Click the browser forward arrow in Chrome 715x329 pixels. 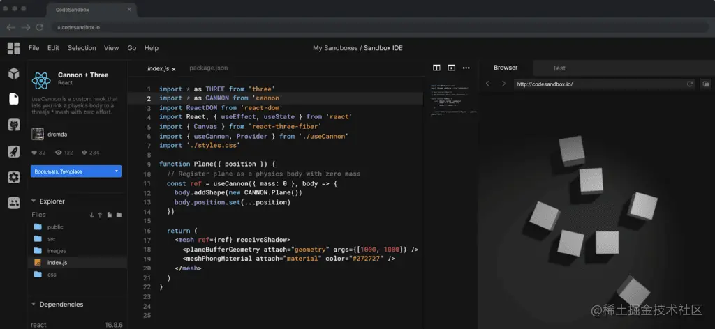(x=26, y=27)
